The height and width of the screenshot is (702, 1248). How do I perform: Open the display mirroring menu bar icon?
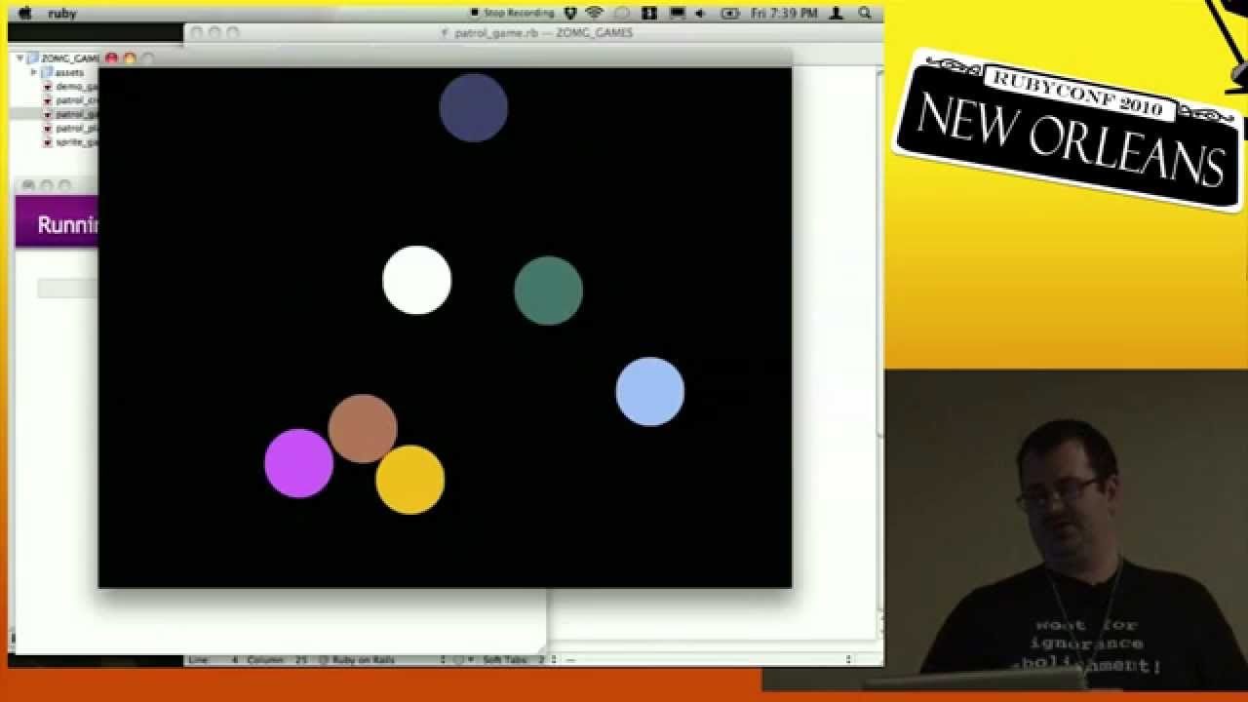click(x=677, y=13)
